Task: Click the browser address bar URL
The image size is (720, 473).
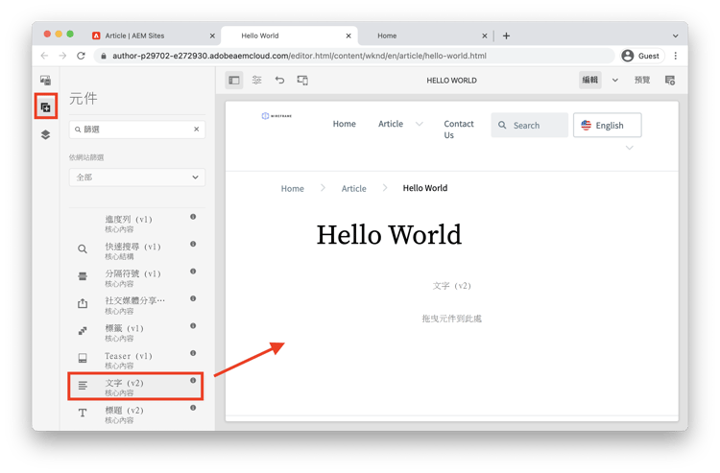Action: 300,56
